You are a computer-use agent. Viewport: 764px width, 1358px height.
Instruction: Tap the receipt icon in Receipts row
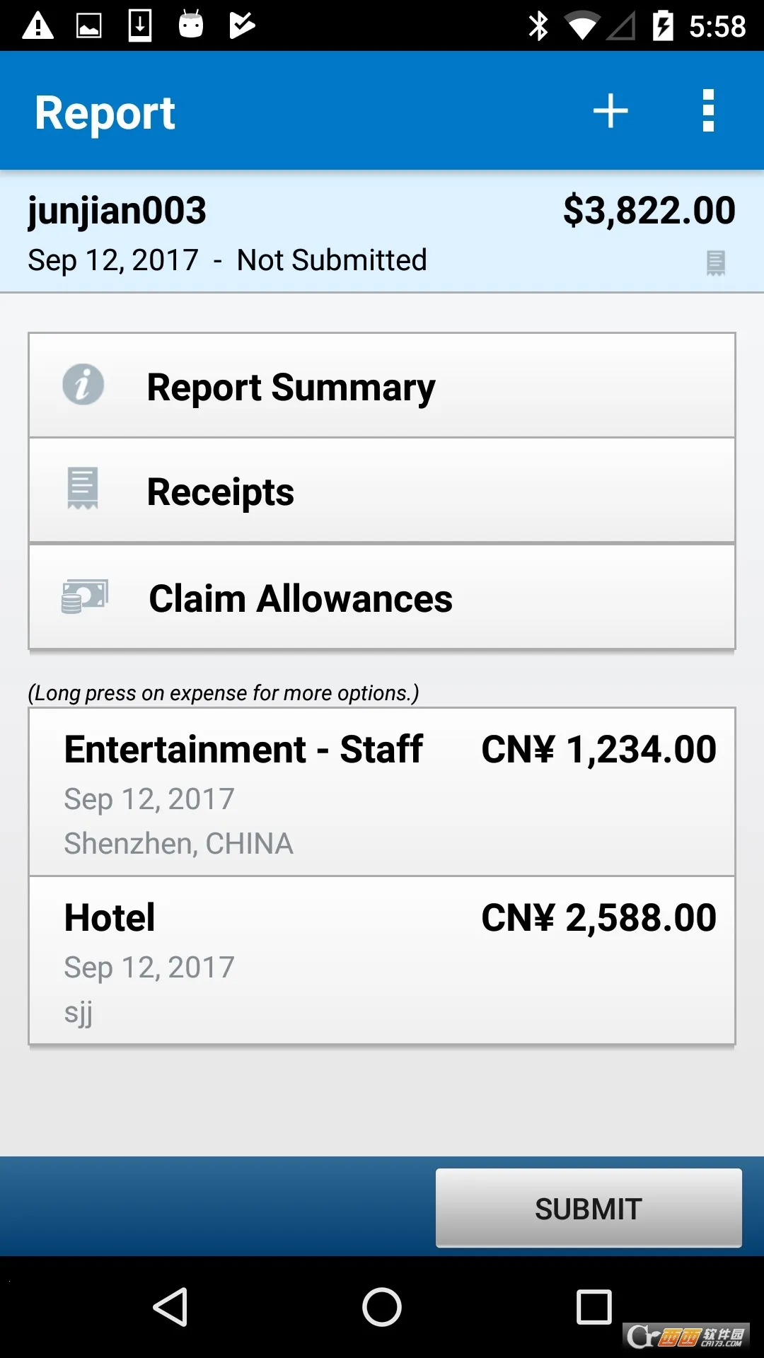point(83,488)
